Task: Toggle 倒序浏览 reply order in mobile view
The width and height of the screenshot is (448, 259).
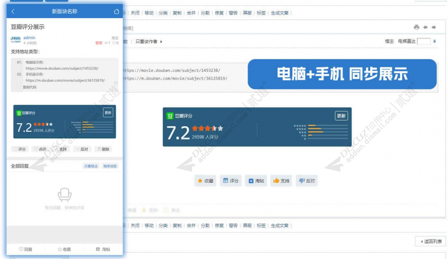Action: point(110,166)
